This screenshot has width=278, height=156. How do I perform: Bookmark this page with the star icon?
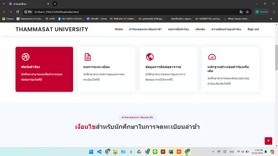[247, 12]
